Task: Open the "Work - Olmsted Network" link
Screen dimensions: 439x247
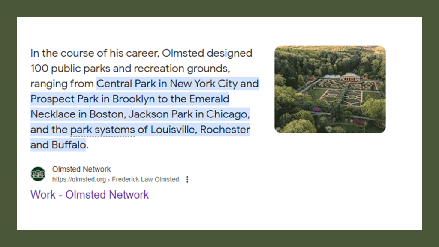Action: [x=90, y=194]
